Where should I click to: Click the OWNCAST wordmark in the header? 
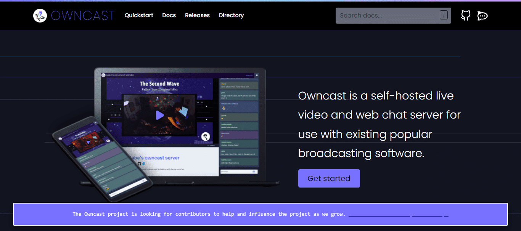82,16
